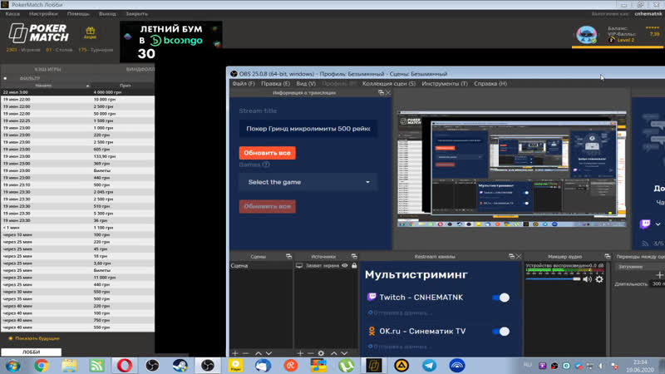Select the 22 июн 3:00 tournament row
The image size is (665, 374).
[77, 92]
